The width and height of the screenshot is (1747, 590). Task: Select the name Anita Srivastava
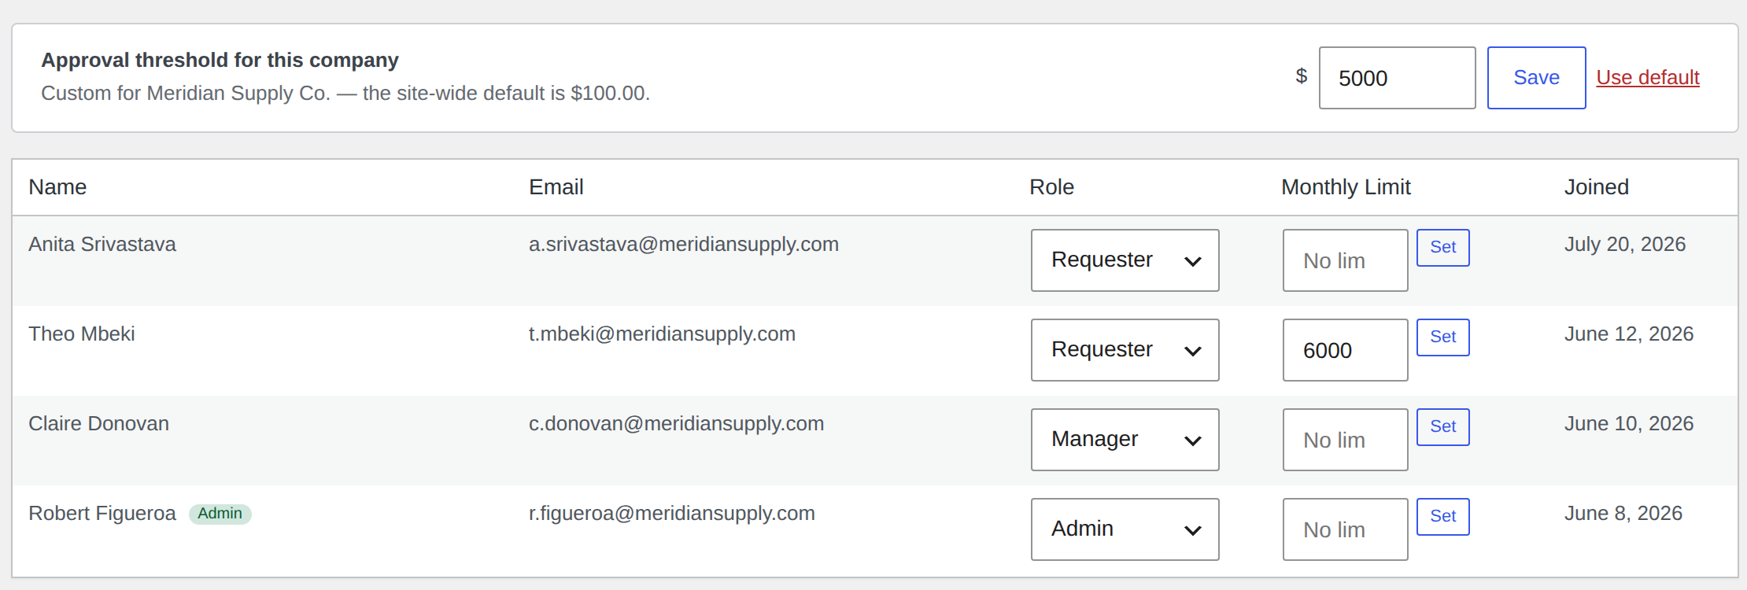[102, 245]
